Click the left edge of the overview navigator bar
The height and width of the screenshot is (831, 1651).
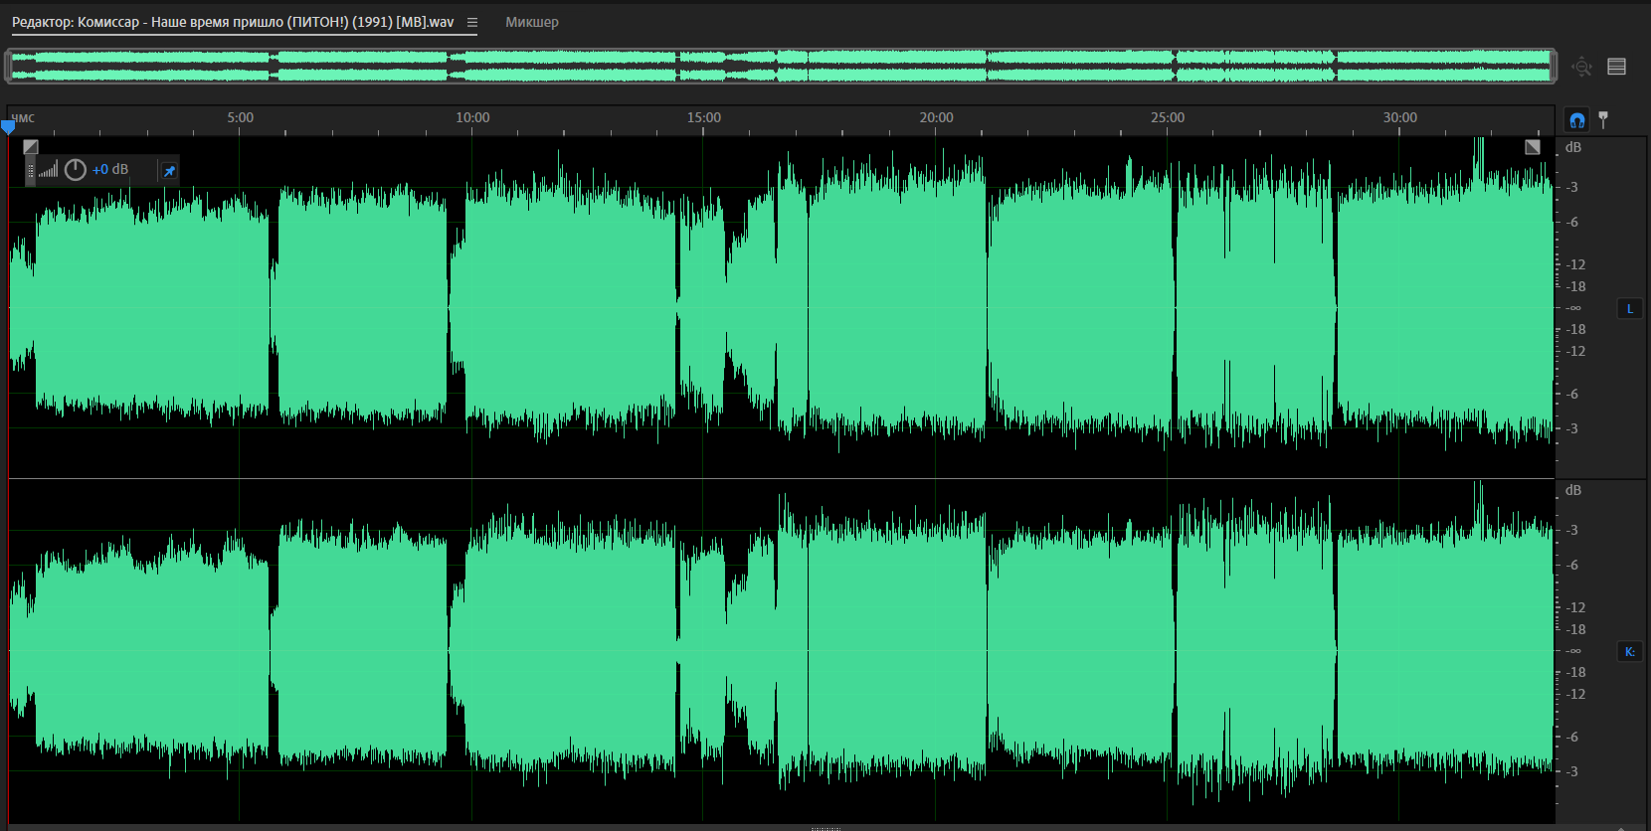pos(9,67)
